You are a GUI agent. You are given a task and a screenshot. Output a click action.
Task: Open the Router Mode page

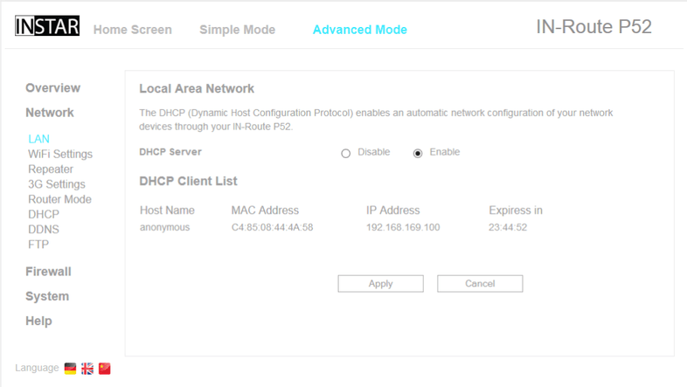coord(59,199)
